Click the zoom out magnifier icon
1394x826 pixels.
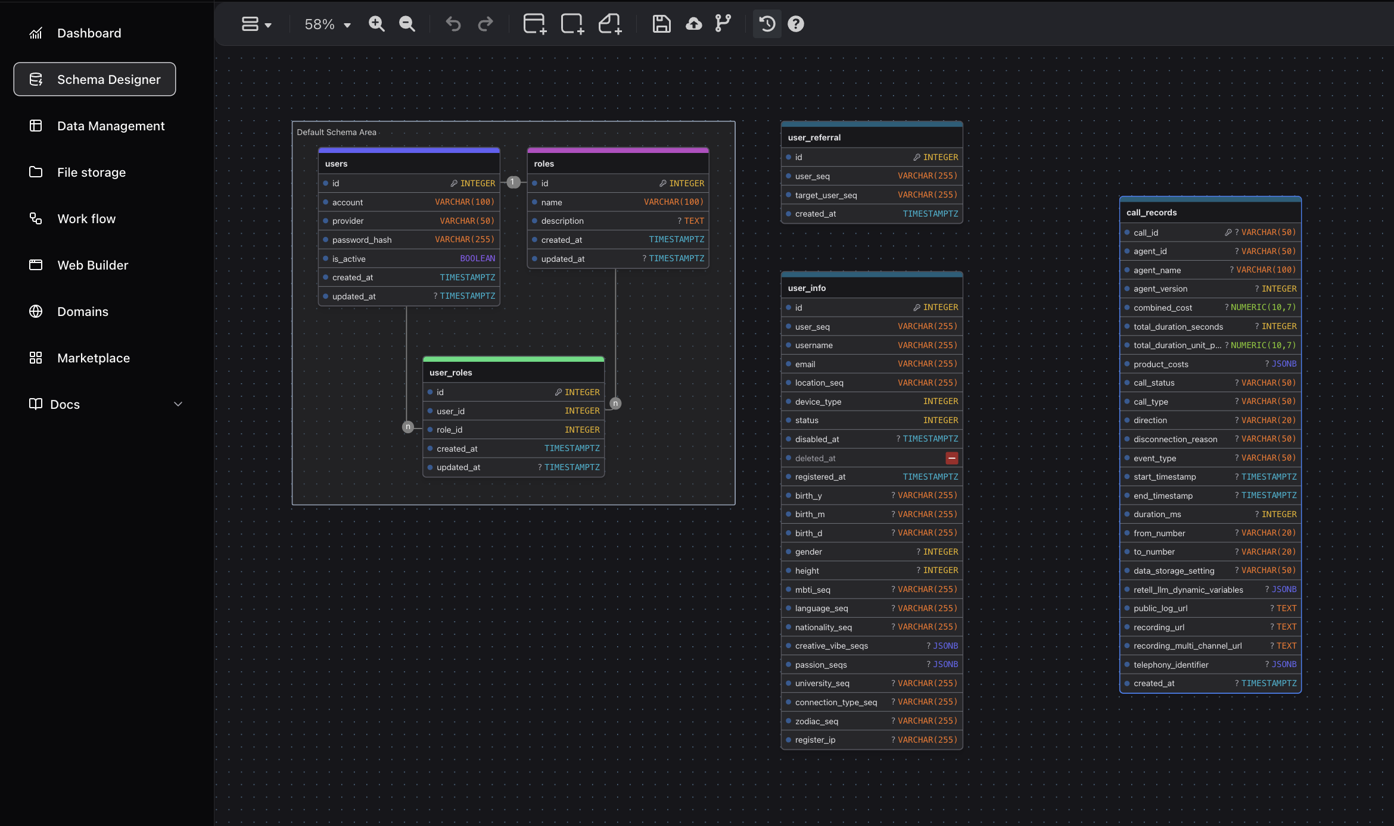[407, 24]
